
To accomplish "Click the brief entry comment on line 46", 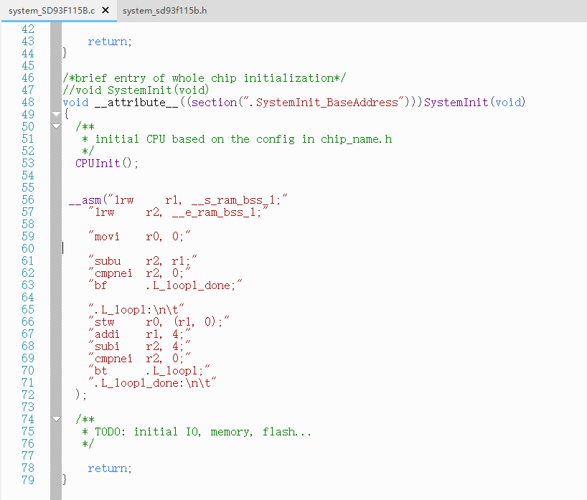I will pyautogui.click(x=205, y=78).
